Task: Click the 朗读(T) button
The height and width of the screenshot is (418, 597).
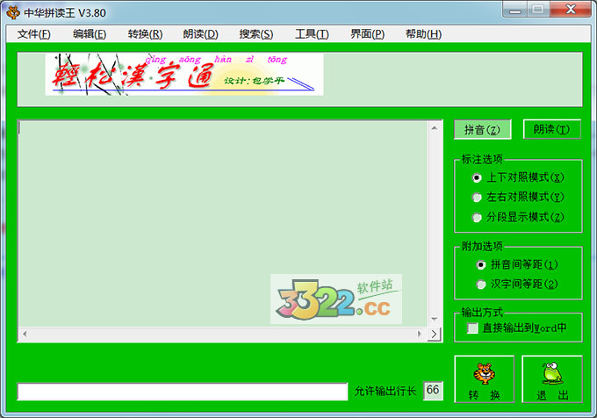Action: (x=551, y=129)
